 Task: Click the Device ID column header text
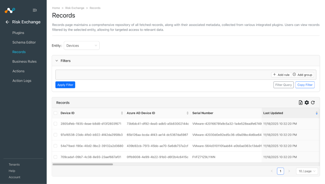pyautogui.click(x=67, y=113)
